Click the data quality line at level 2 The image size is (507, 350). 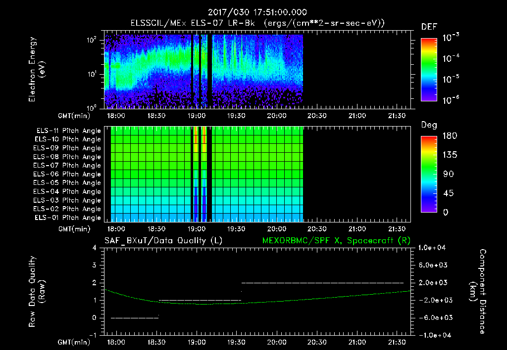(322, 283)
